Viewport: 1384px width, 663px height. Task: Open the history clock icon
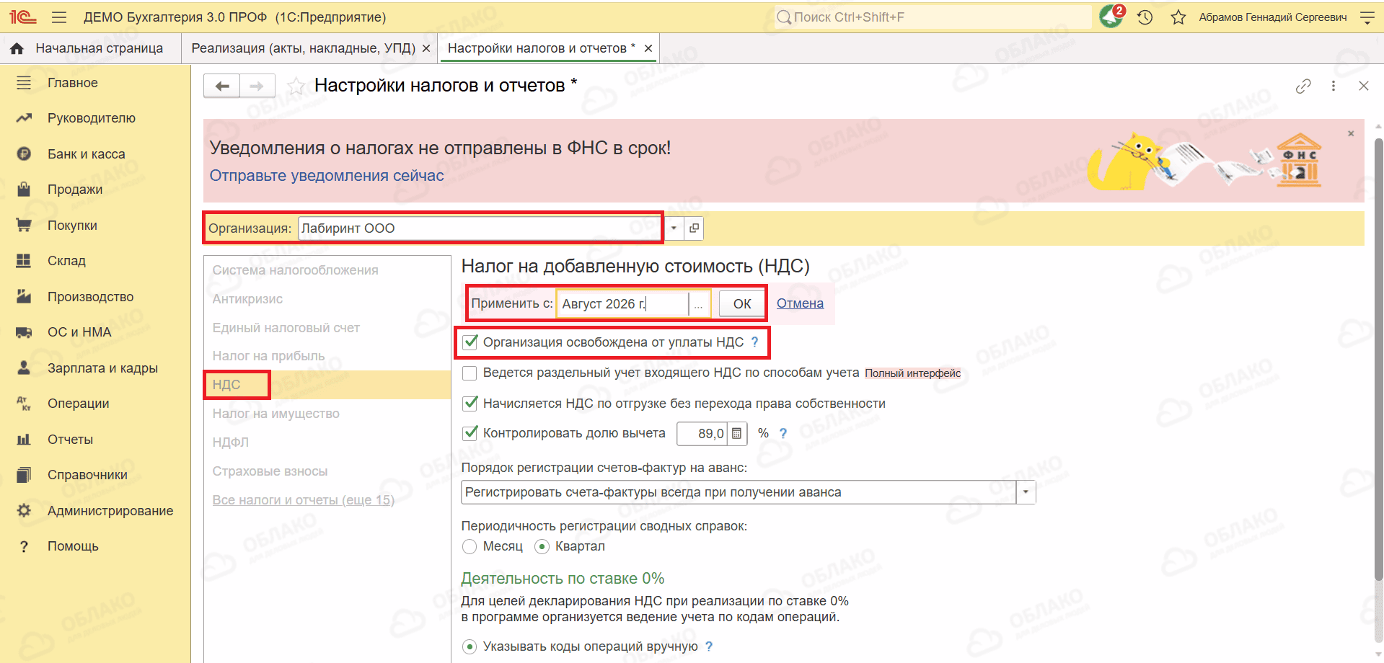click(x=1145, y=17)
